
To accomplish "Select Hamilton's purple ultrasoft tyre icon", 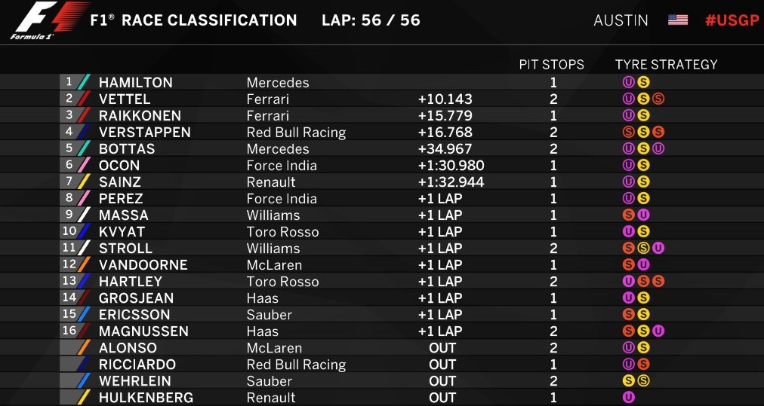I will tap(628, 83).
